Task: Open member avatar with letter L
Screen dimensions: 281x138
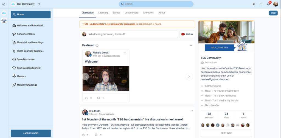Action: [218, 125]
